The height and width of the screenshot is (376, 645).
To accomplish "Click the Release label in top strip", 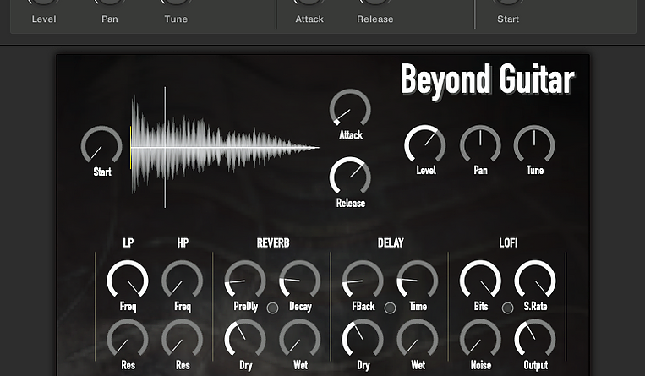I will coord(375,19).
